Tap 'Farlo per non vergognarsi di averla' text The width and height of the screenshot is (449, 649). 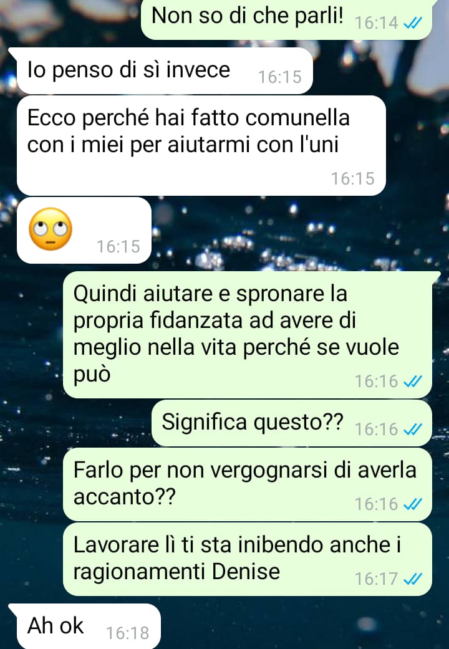coord(245,470)
